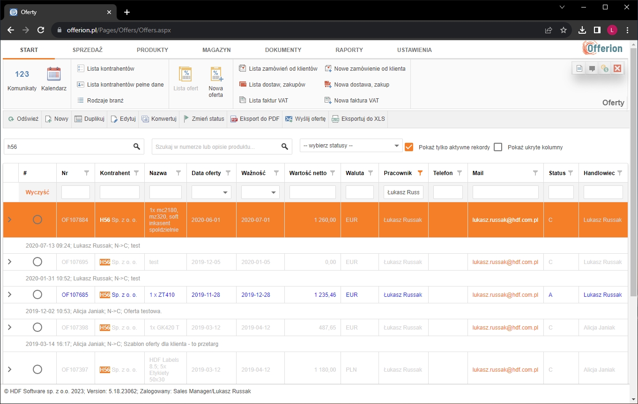Click the product description search field
This screenshot has height=404, width=638.
click(x=215, y=147)
